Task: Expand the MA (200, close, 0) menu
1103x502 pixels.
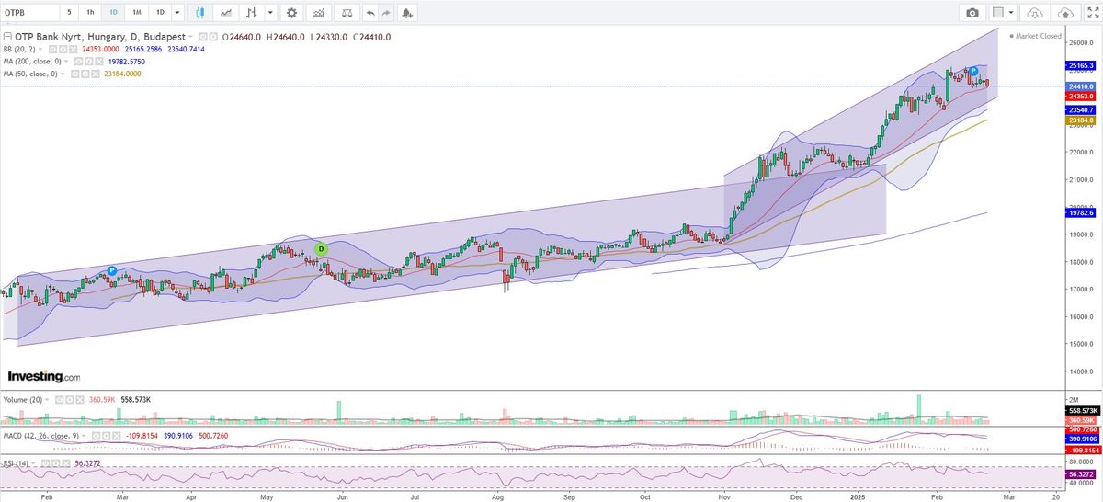Action: (65, 62)
